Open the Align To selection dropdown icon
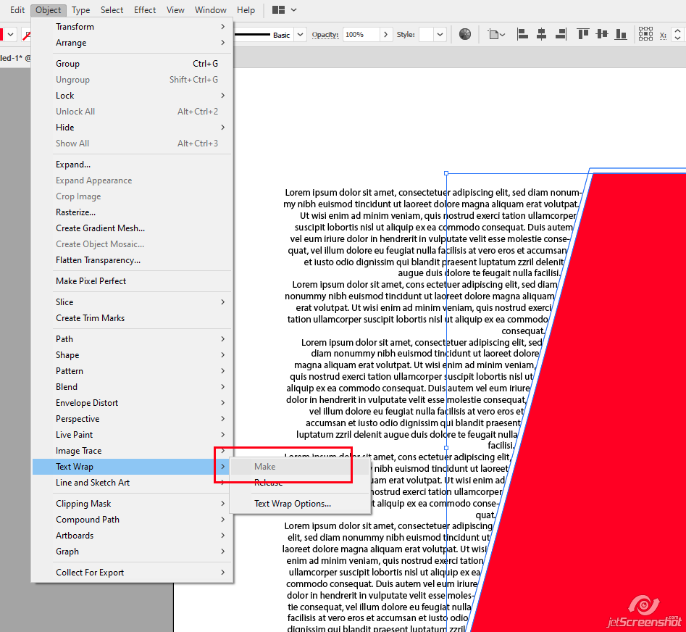Image resolution: width=686 pixels, height=632 pixels. (496, 34)
